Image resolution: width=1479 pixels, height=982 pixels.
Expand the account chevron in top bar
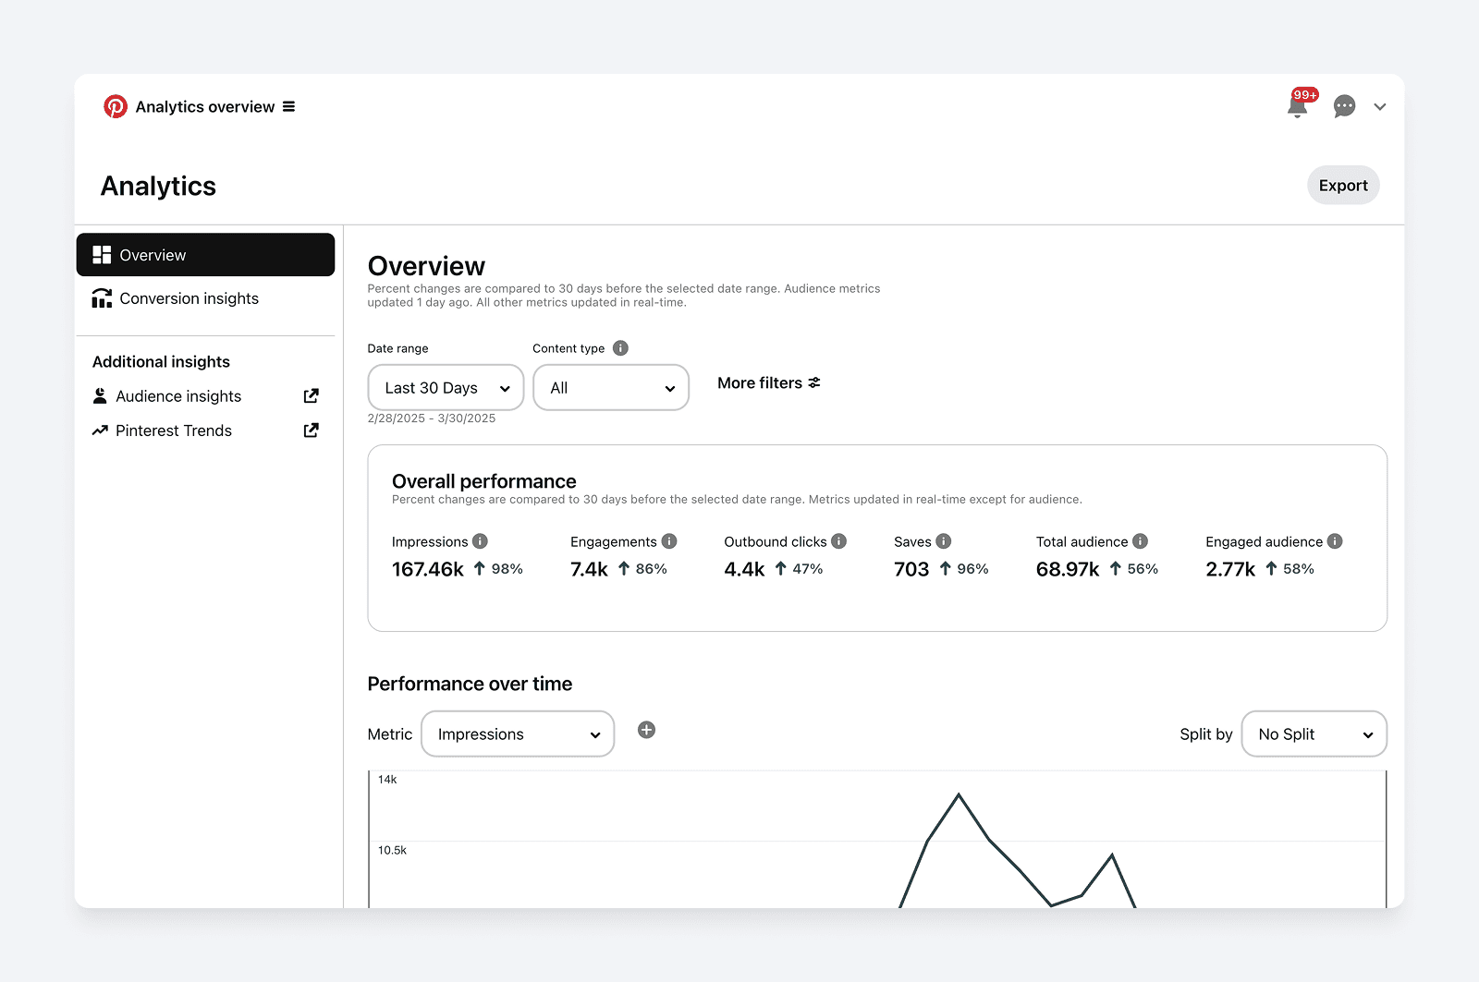pos(1380,107)
